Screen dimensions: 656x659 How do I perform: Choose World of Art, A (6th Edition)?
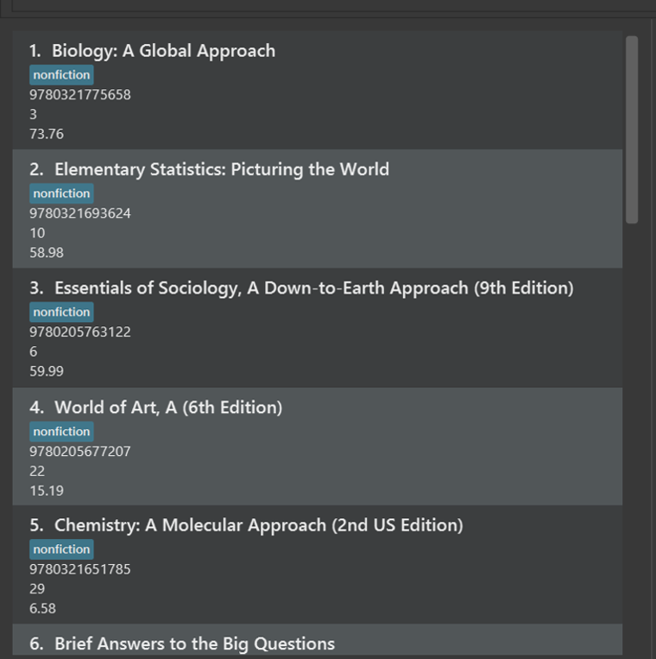pos(168,408)
